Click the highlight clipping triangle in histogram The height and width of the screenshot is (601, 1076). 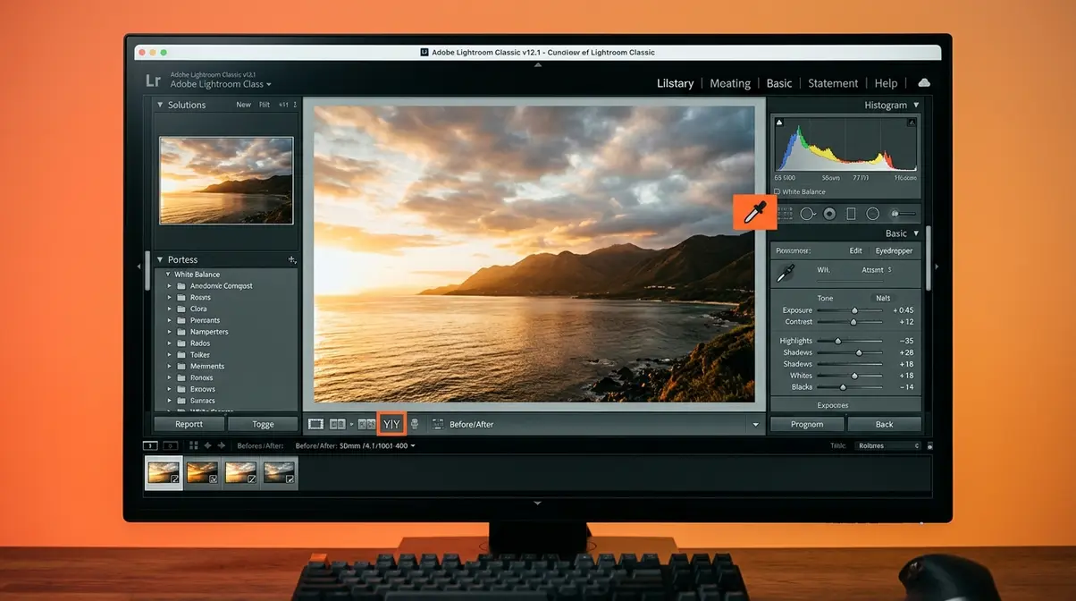912,121
